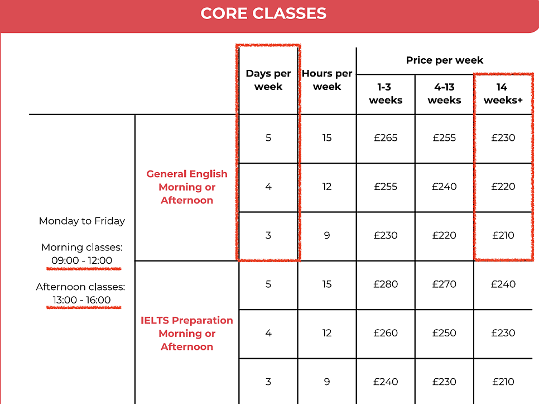Select the 1-3 weeks column header
The image size is (539, 404).
point(386,94)
